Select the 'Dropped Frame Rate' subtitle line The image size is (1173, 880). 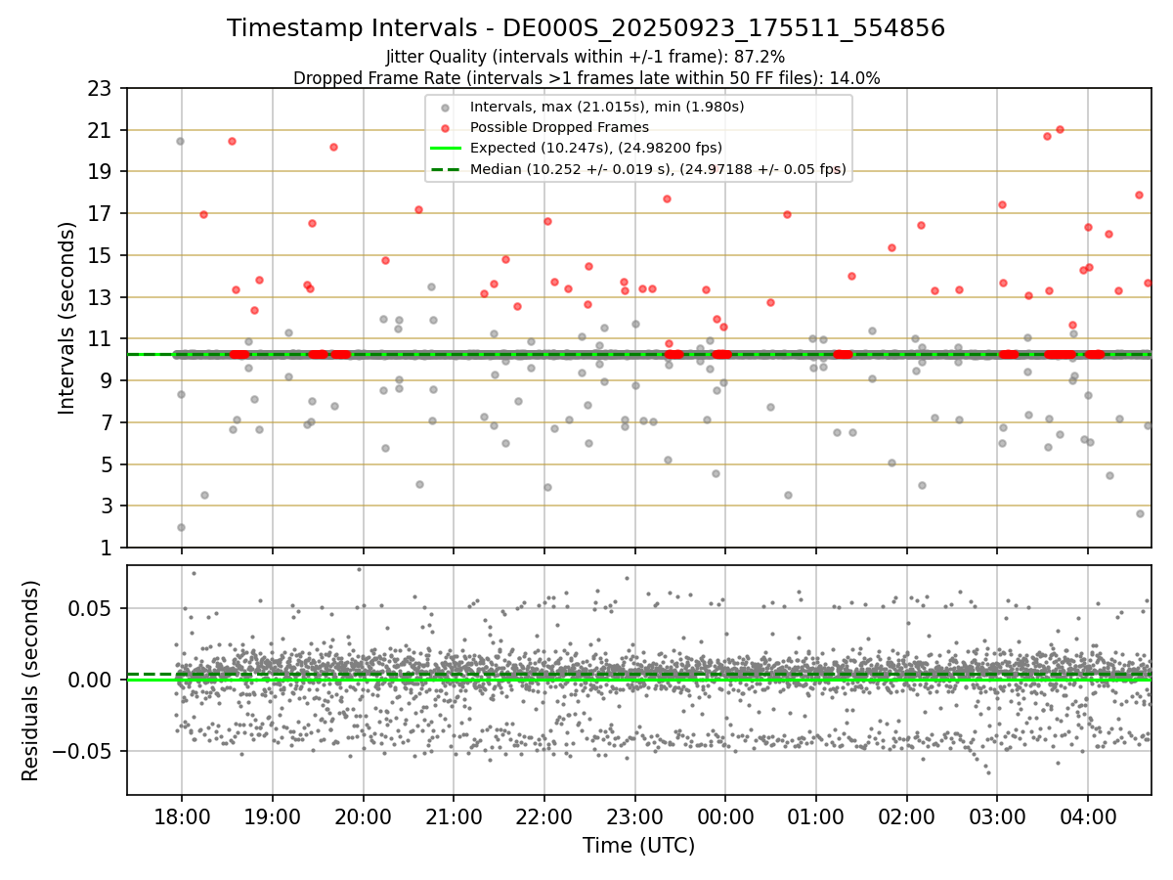click(x=586, y=78)
